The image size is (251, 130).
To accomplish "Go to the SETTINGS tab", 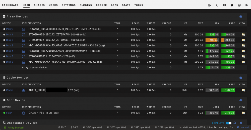I will click(69, 5).
